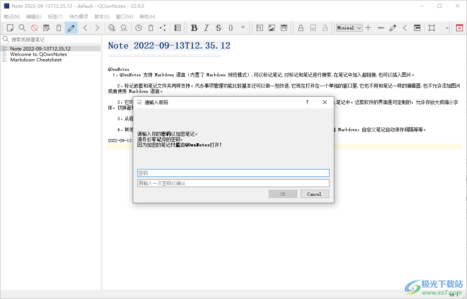
Task: Go back with the left arrow icon
Action: [85, 28]
